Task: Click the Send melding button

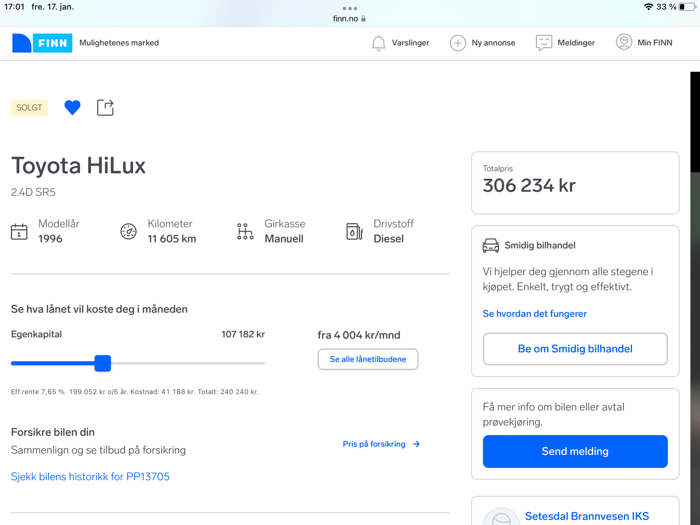Action: 575,452
